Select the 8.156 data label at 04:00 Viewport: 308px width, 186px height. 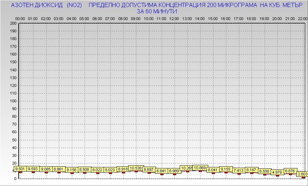tap(72, 170)
